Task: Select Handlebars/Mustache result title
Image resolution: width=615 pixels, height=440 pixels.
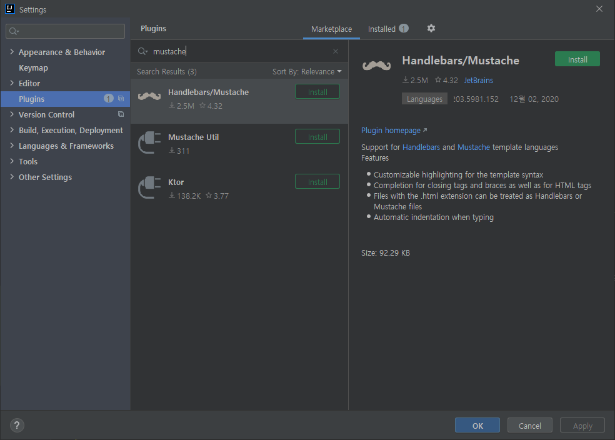Action: (208, 92)
